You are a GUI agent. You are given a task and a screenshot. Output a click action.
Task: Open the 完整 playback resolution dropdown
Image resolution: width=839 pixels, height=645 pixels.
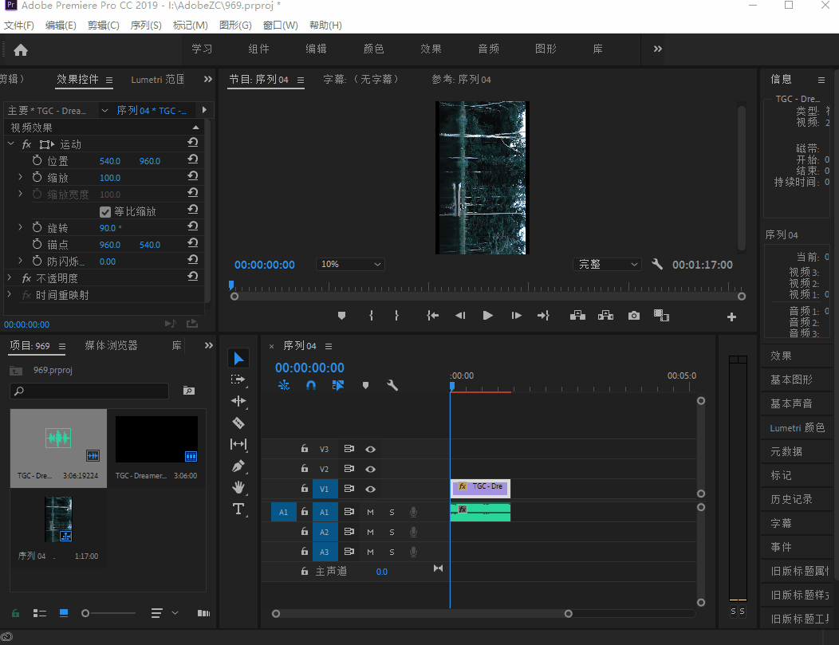[608, 265]
